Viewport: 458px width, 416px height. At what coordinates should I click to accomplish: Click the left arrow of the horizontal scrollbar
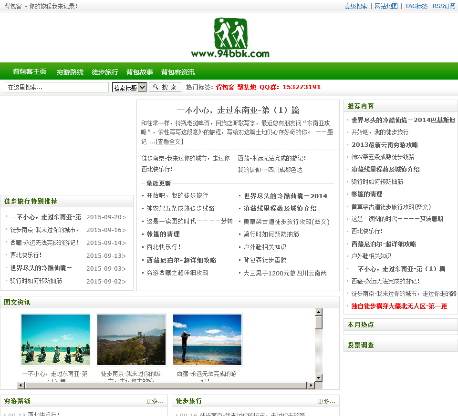pos(21,385)
